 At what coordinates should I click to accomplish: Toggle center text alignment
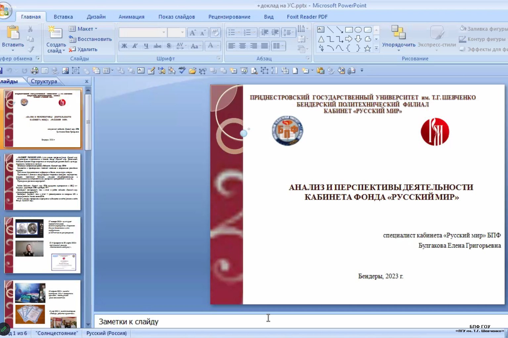pos(243,46)
